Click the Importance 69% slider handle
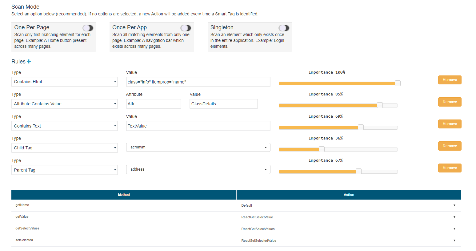Image resolution: width=476 pixels, height=251 pixels. click(x=361, y=128)
